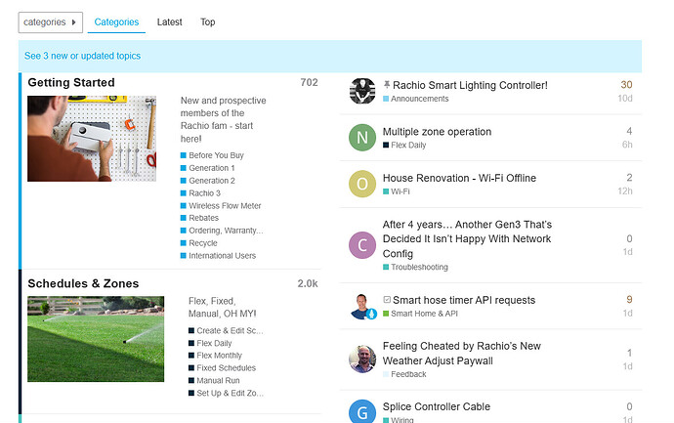The image size is (674, 423).
Task: Switch to the Categories tab
Action: coord(116,22)
